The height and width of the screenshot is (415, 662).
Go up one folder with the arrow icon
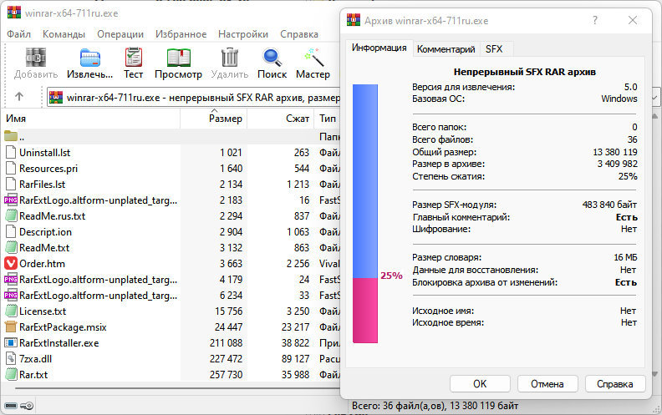click(19, 97)
